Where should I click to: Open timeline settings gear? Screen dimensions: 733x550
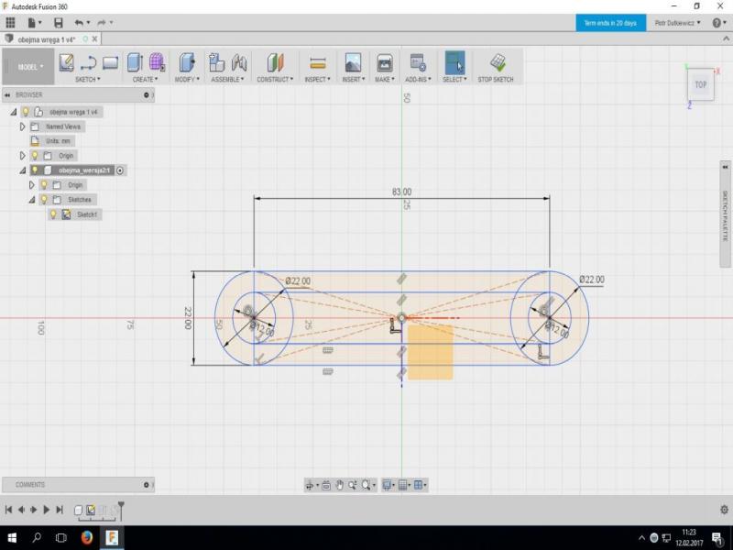(x=723, y=510)
